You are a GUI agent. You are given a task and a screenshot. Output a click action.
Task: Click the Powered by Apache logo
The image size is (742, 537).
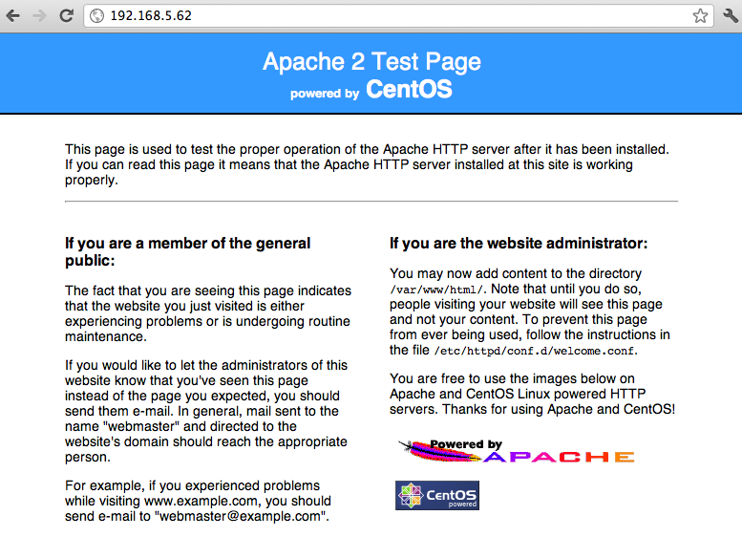click(516, 451)
